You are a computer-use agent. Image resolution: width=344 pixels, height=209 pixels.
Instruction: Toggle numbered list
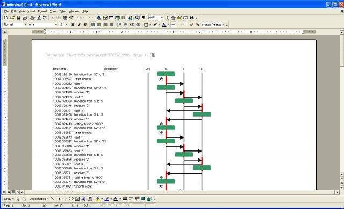pyautogui.click(x=119, y=25)
